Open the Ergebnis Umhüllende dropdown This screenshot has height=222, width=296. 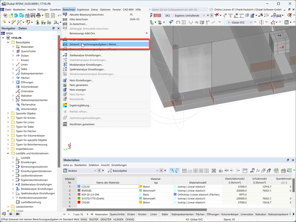204,16
